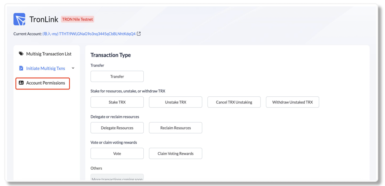Choose Cancel TRX Unstaking
The width and height of the screenshot is (385, 186).
(234, 102)
